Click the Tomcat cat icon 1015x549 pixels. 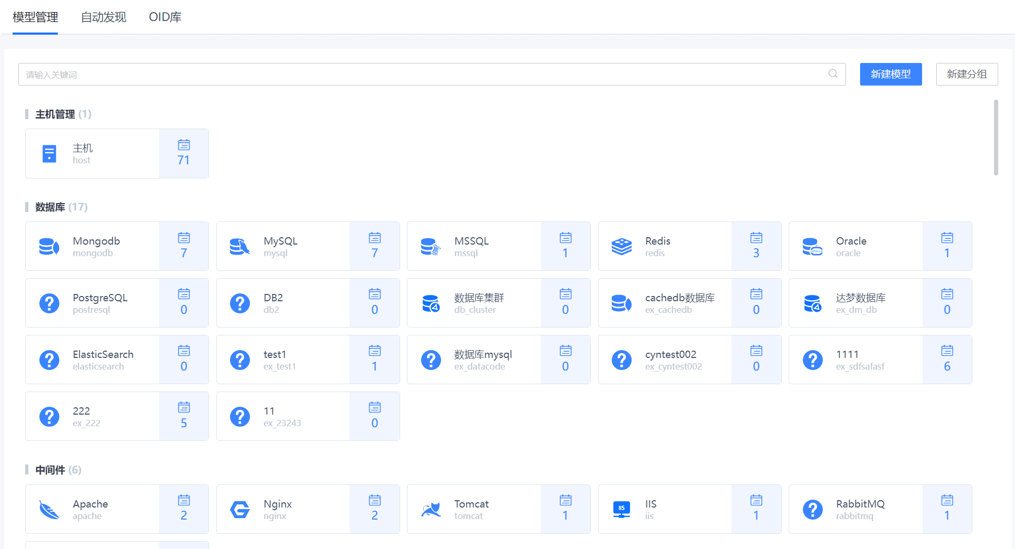click(431, 509)
